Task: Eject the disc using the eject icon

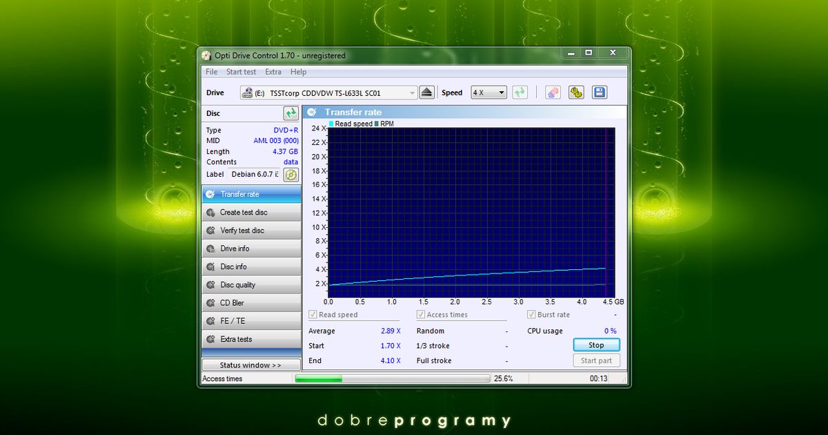Action: [427, 92]
